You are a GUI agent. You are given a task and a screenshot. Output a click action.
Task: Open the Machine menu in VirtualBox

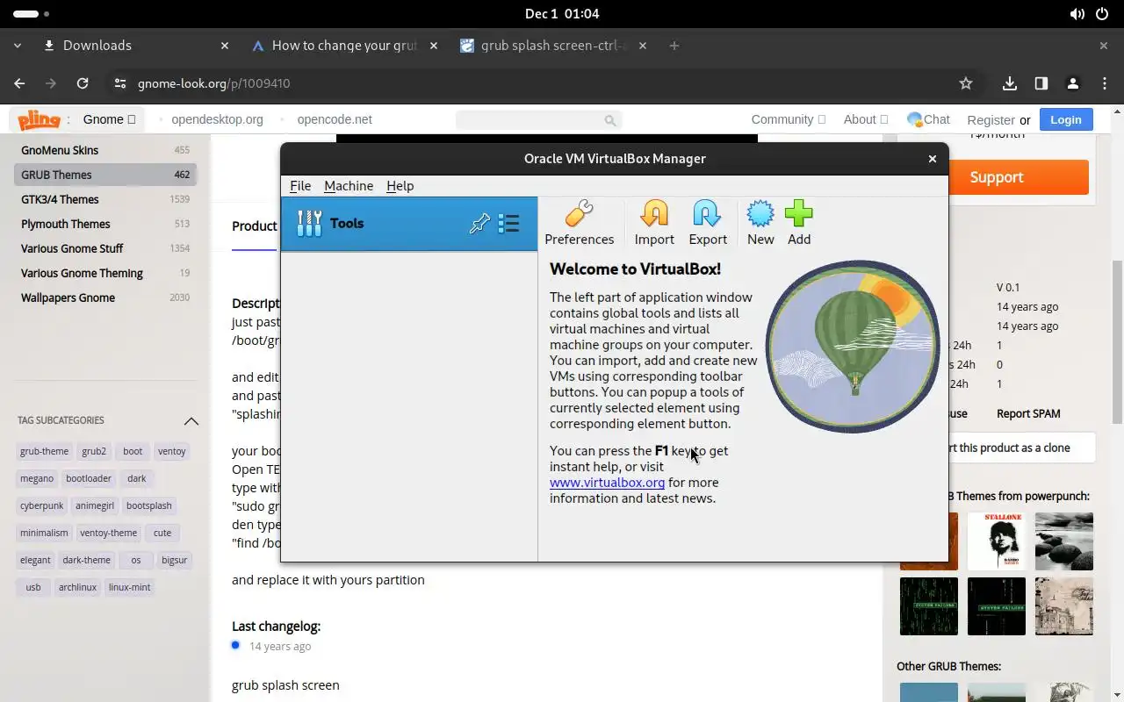349,185
